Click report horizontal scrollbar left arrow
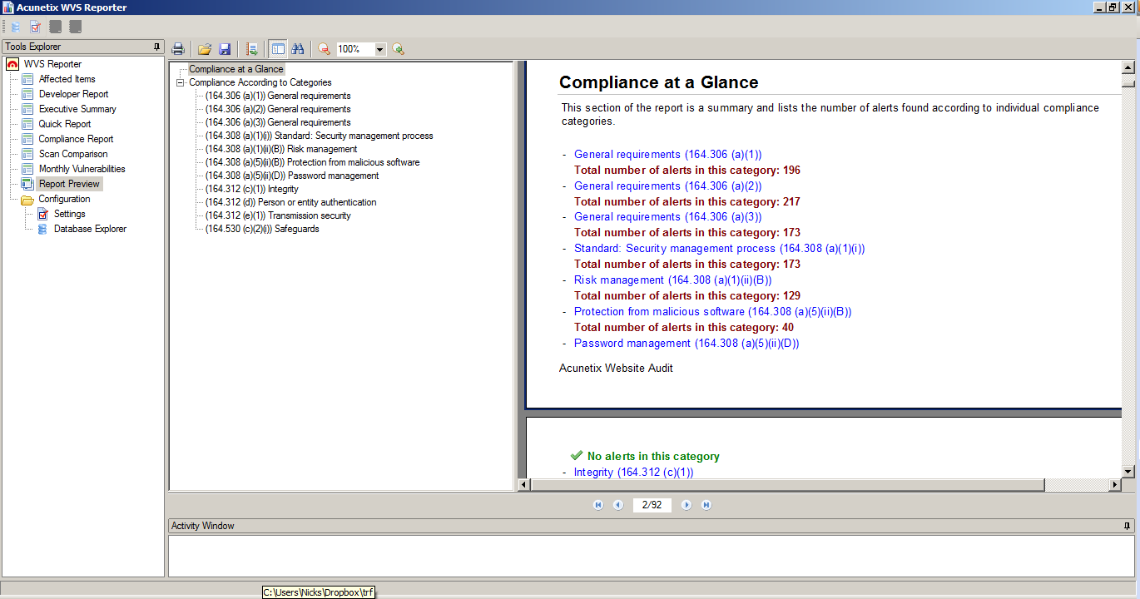Viewport: 1140px width, 599px height. (x=523, y=485)
